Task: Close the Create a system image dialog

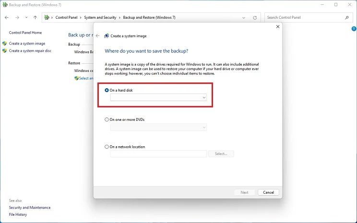Action: coord(278,27)
